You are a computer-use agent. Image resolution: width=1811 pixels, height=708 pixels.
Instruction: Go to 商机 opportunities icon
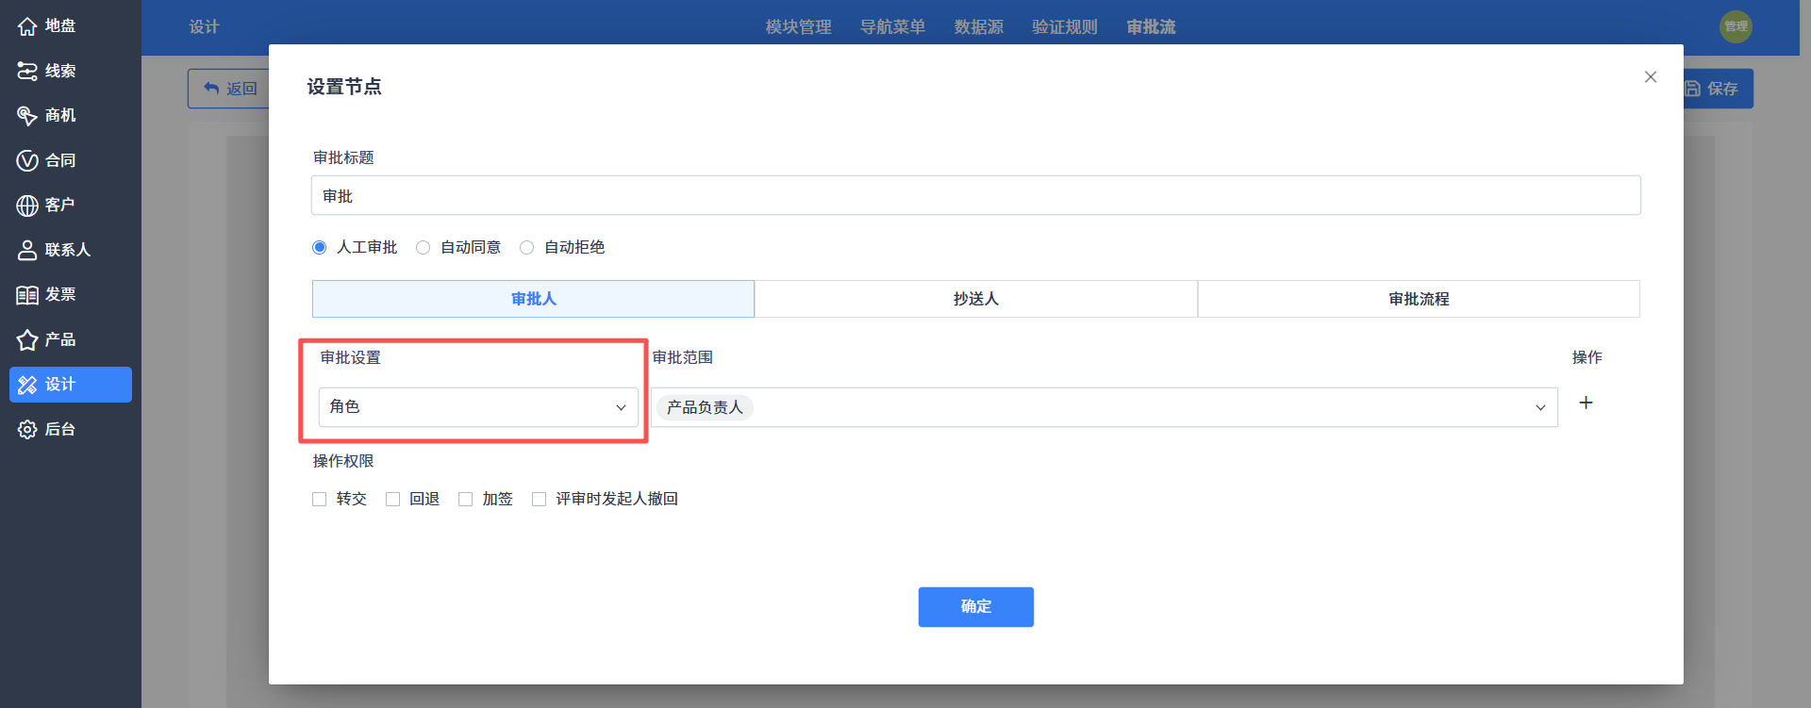point(27,116)
